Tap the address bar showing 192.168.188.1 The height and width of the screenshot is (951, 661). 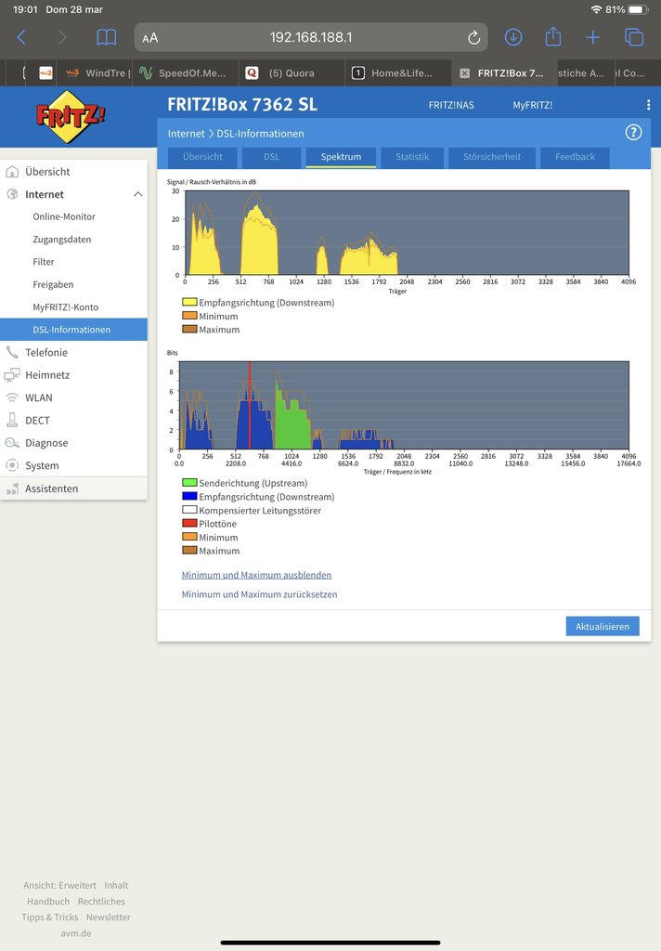coord(311,38)
